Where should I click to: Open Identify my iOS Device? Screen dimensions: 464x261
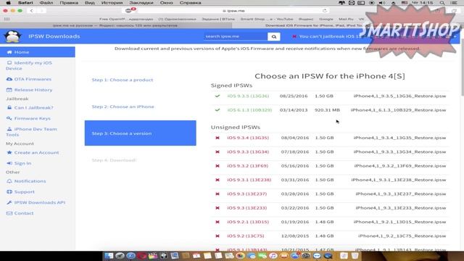(x=29, y=65)
